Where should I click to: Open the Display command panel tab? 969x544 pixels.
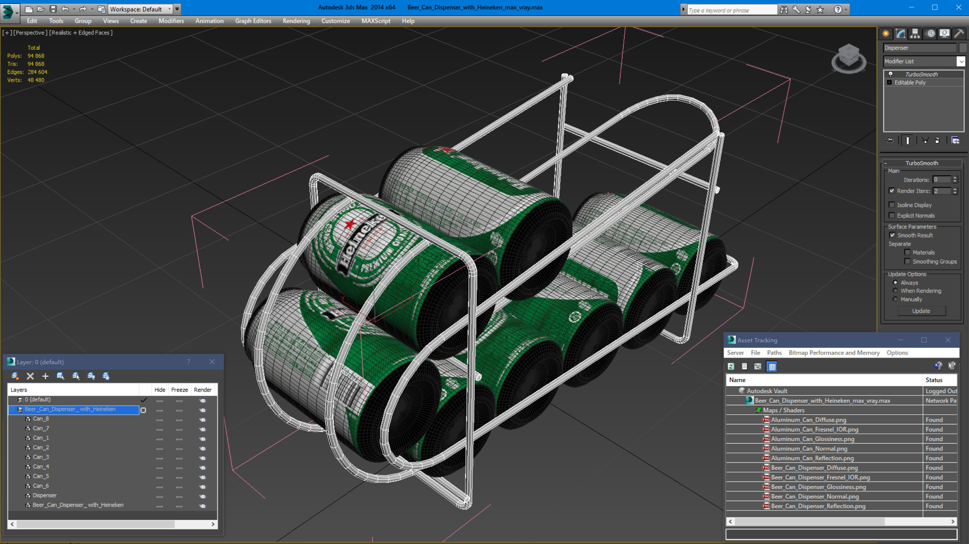(x=944, y=34)
